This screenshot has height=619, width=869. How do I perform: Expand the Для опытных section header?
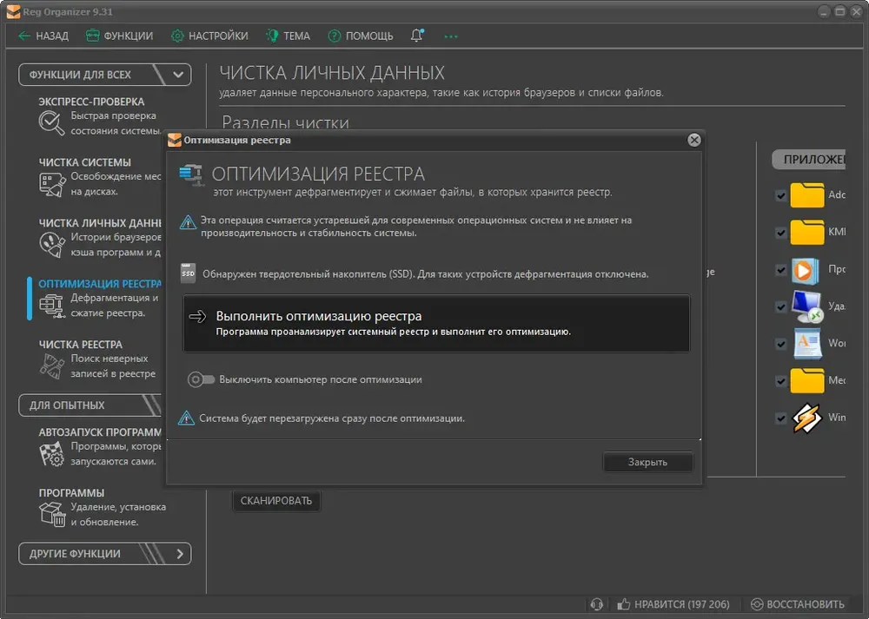(x=90, y=405)
